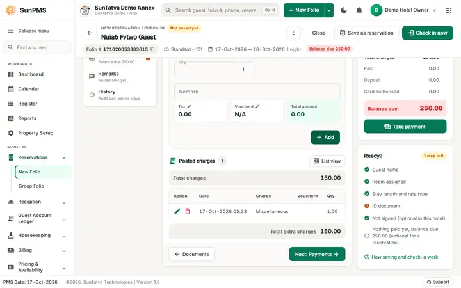Viewport: 461px width, 288px height.
Task: Open the New Folio dropdown arrow
Action: click(328, 10)
